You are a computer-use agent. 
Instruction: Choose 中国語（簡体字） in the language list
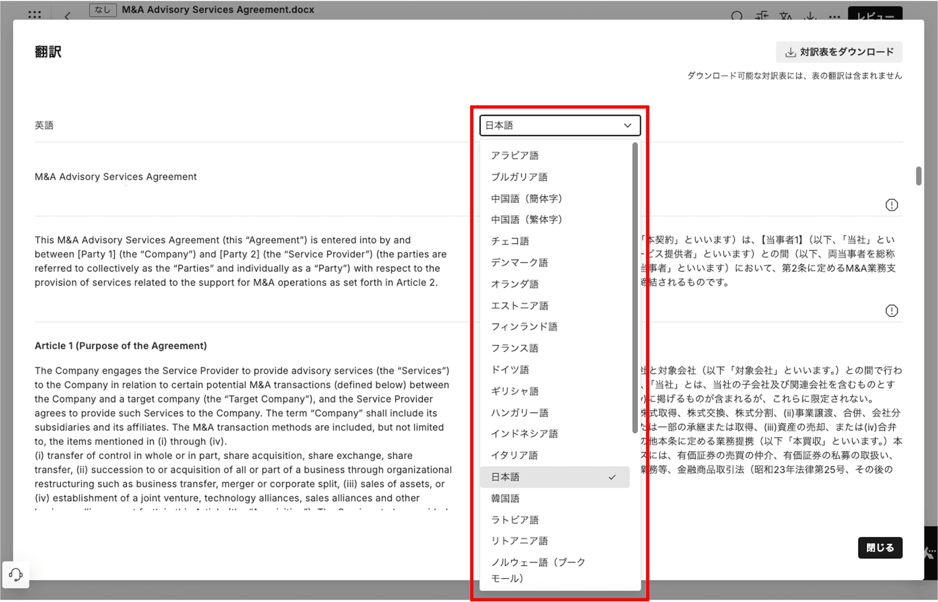pos(526,199)
